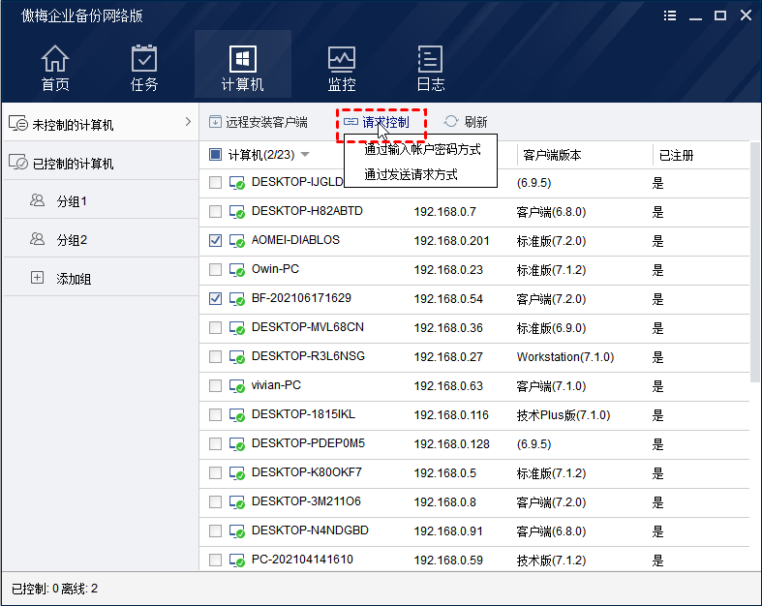762x606 pixels.
Task: Open the 监控 monitoring icon
Action: pyautogui.click(x=342, y=59)
